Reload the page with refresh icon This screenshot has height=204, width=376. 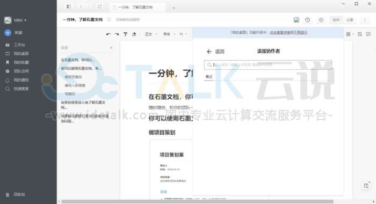(100, 7)
